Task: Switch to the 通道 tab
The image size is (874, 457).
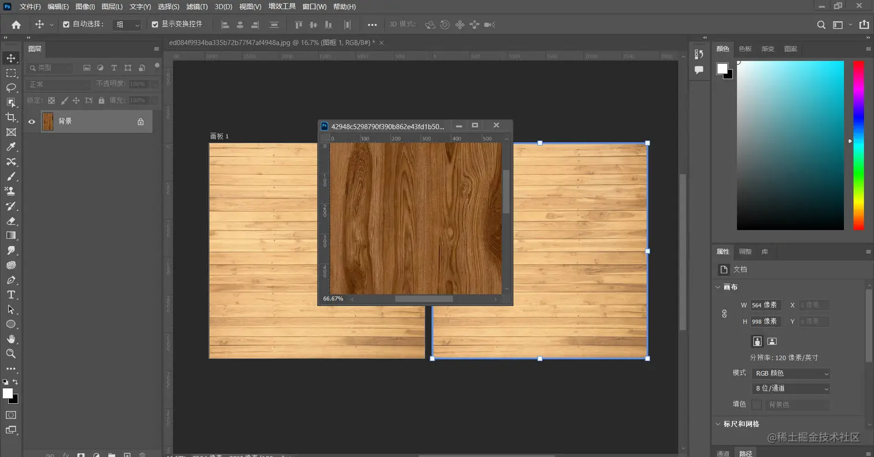Action: point(723,454)
